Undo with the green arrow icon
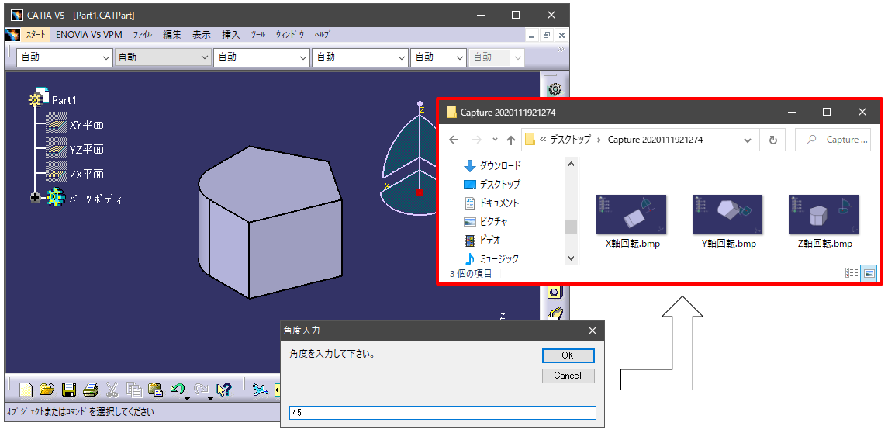888x433 pixels. pyautogui.click(x=178, y=389)
